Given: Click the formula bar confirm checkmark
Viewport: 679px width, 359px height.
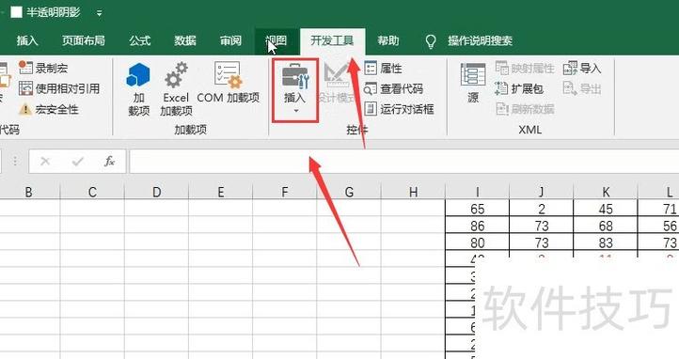Looking at the screenshot, I should [78, 162].
